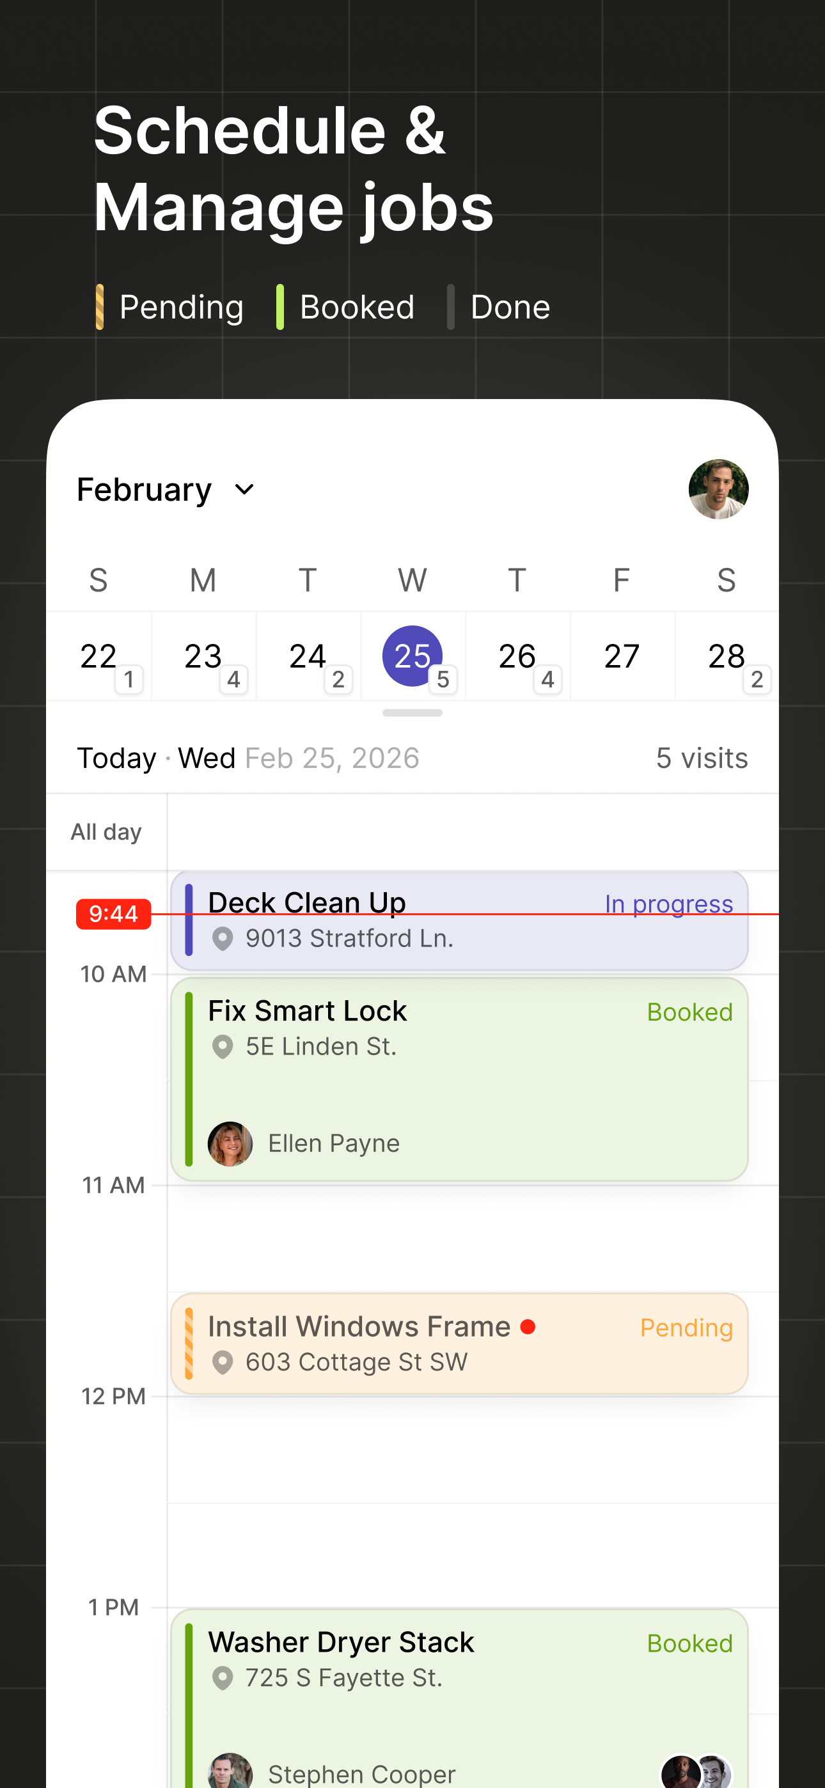Open Ellen Payne's avatar photo
Screen dimensions: 825x1788
pyautogui.click(x=230, y=1143)
